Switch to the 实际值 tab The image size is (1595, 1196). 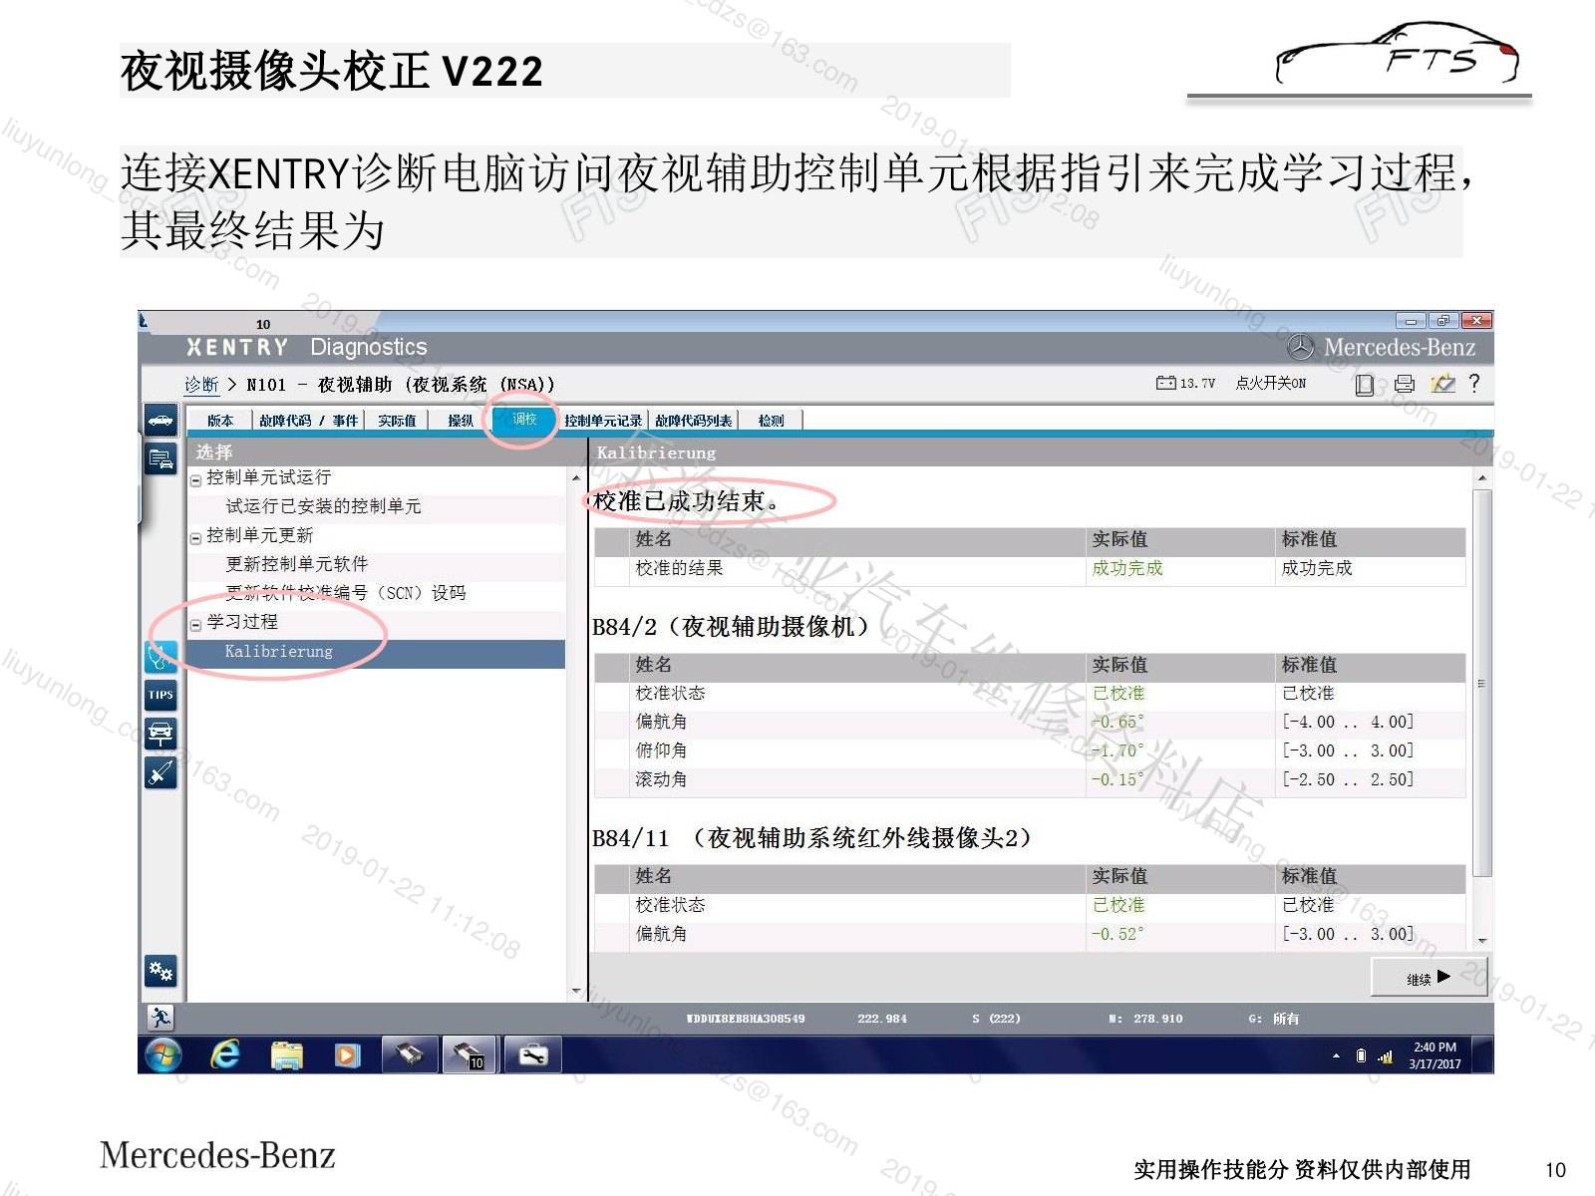tap(397, 421)
